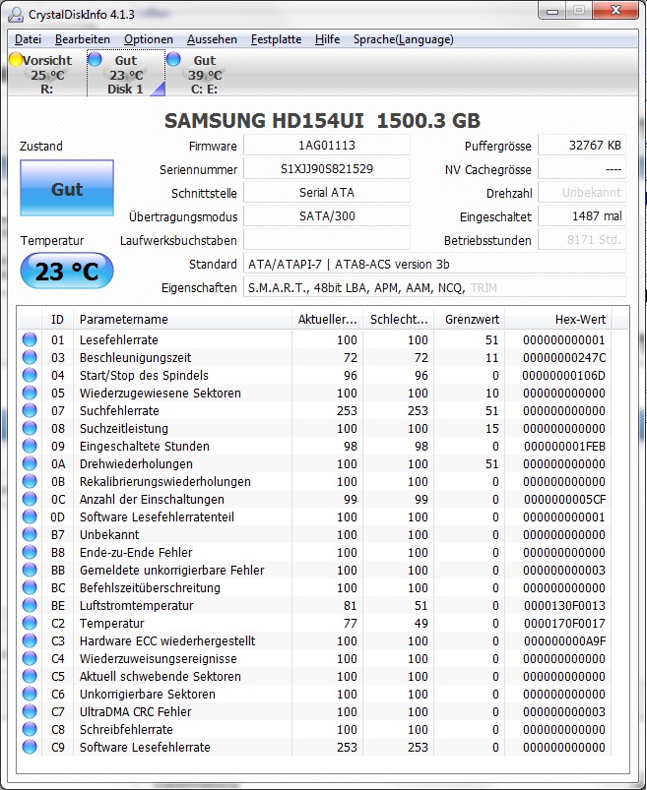The image size is (647, 790).
Task: Click the blue status orb of drive C: E:
Action: coord(173,59)
